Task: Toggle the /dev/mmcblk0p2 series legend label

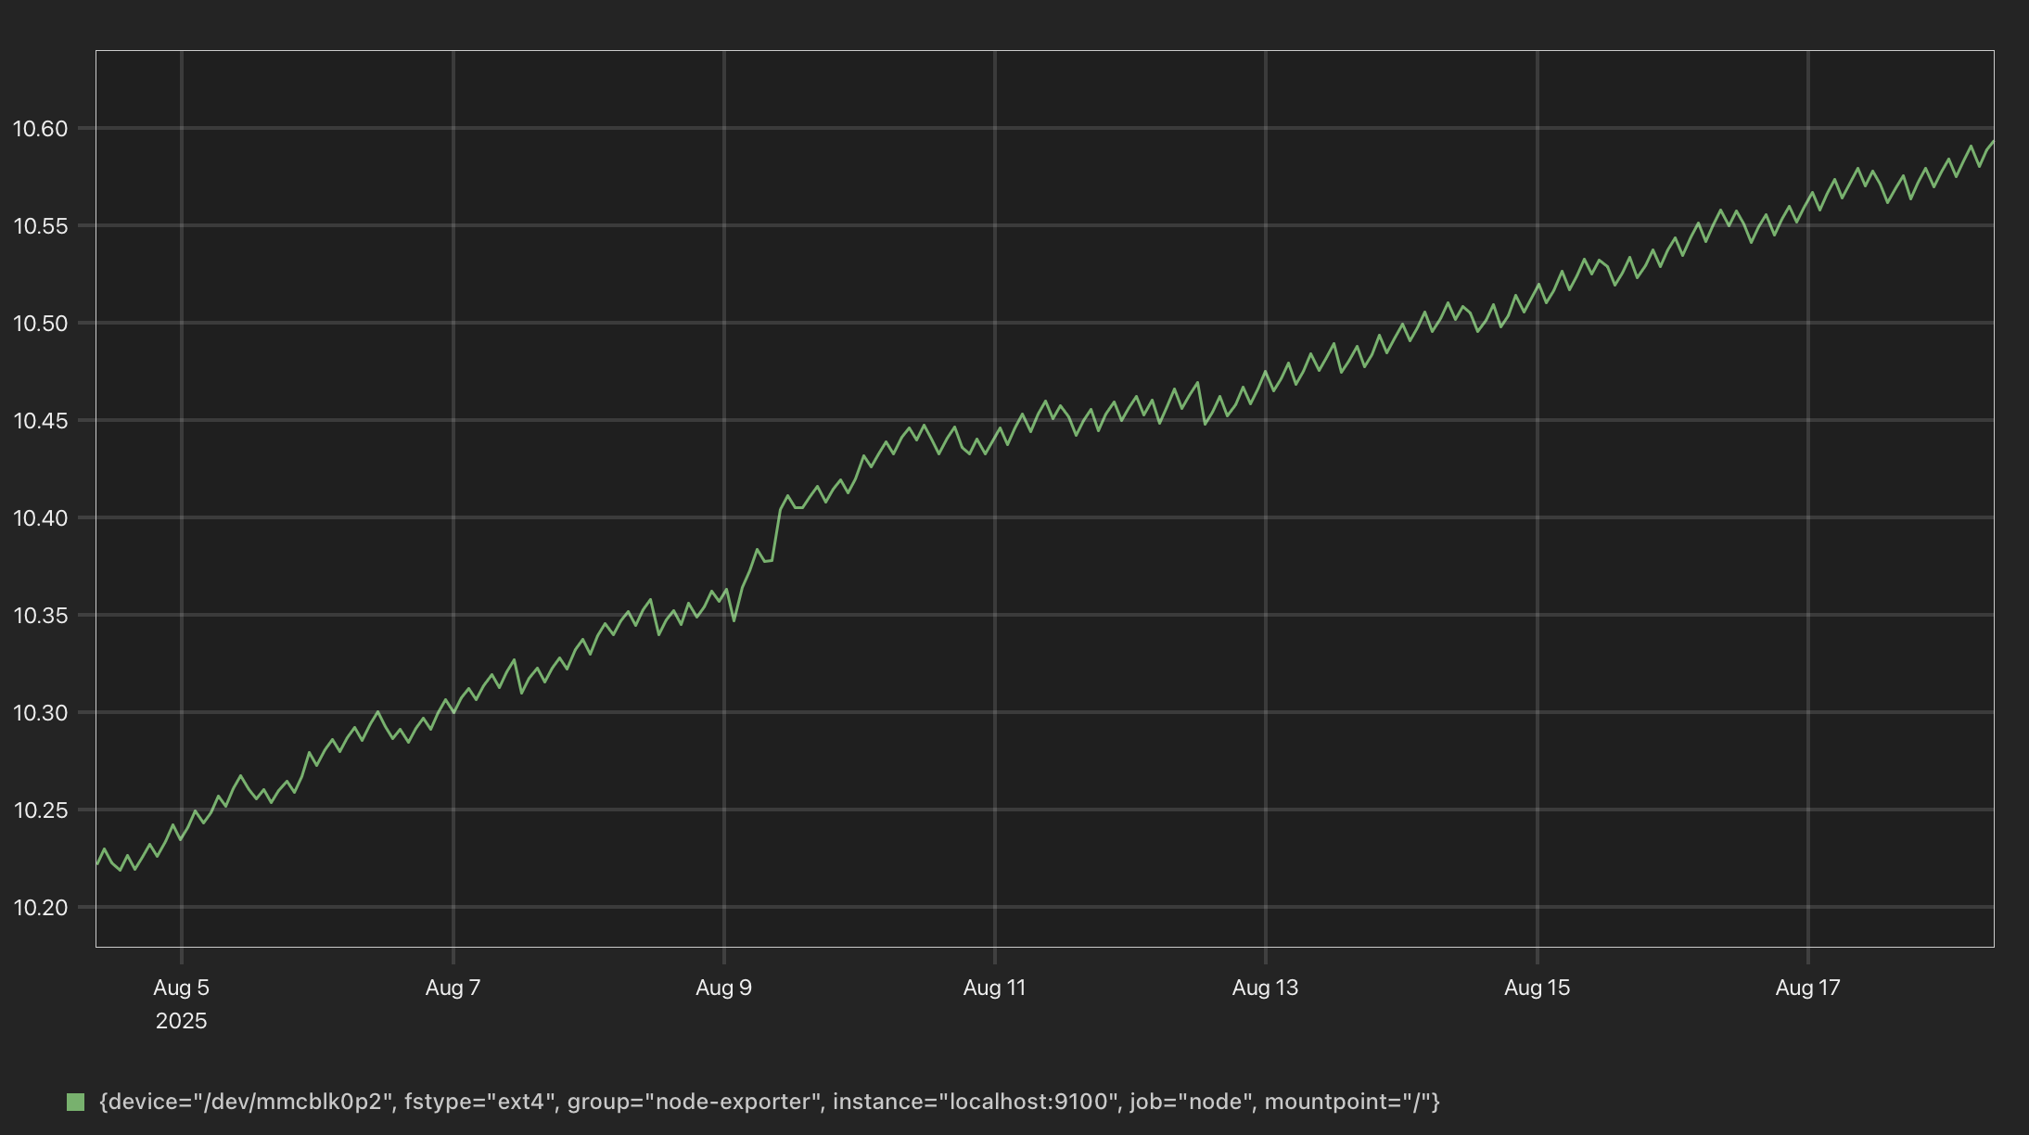Action: (x=769, y=1102)
